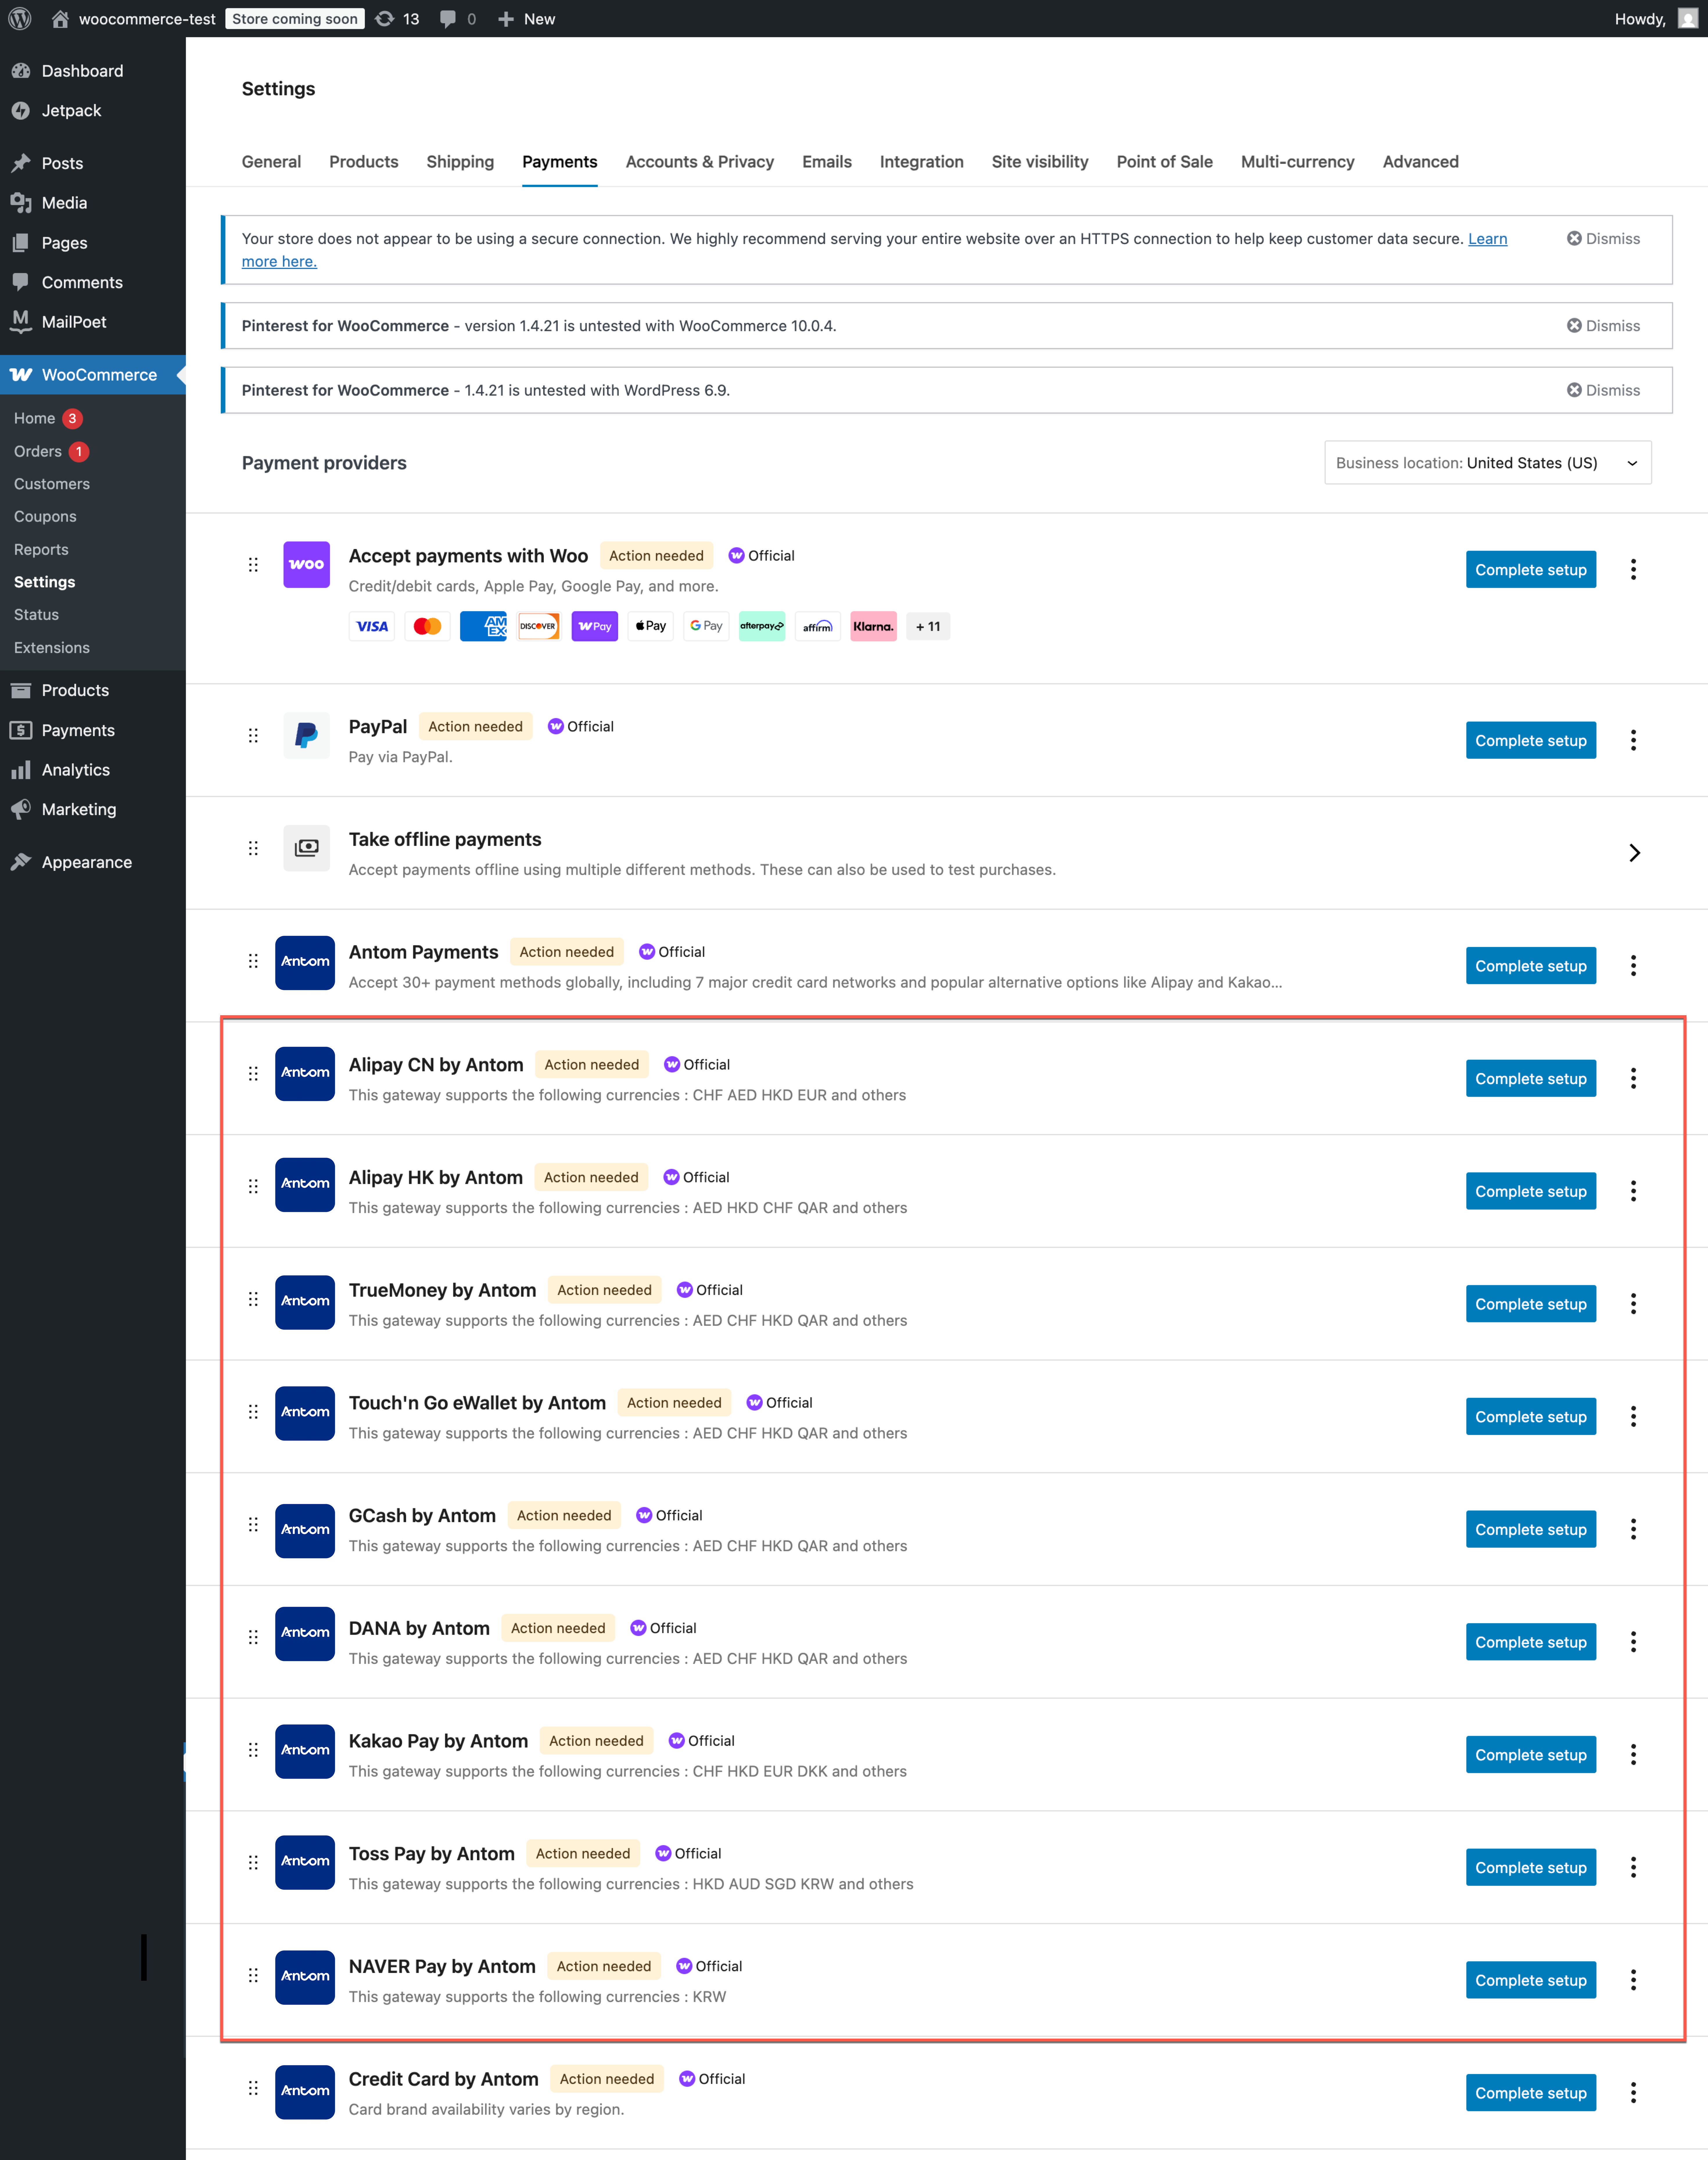Open more options for Accept payments with Woo

click(x=1633, y=570)
